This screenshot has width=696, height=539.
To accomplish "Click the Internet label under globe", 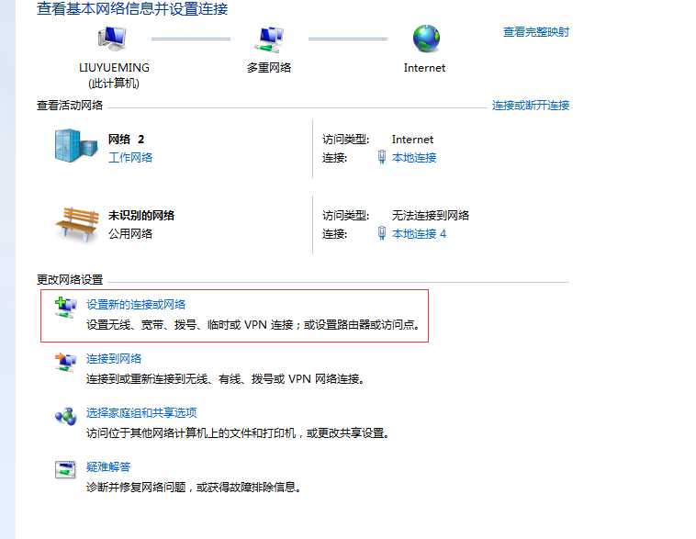I will click(424, 67).
